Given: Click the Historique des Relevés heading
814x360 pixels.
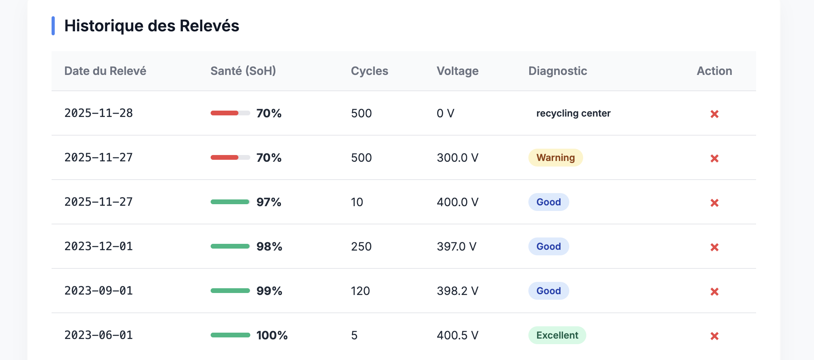Looking at the screenshot, I should 152,26.
